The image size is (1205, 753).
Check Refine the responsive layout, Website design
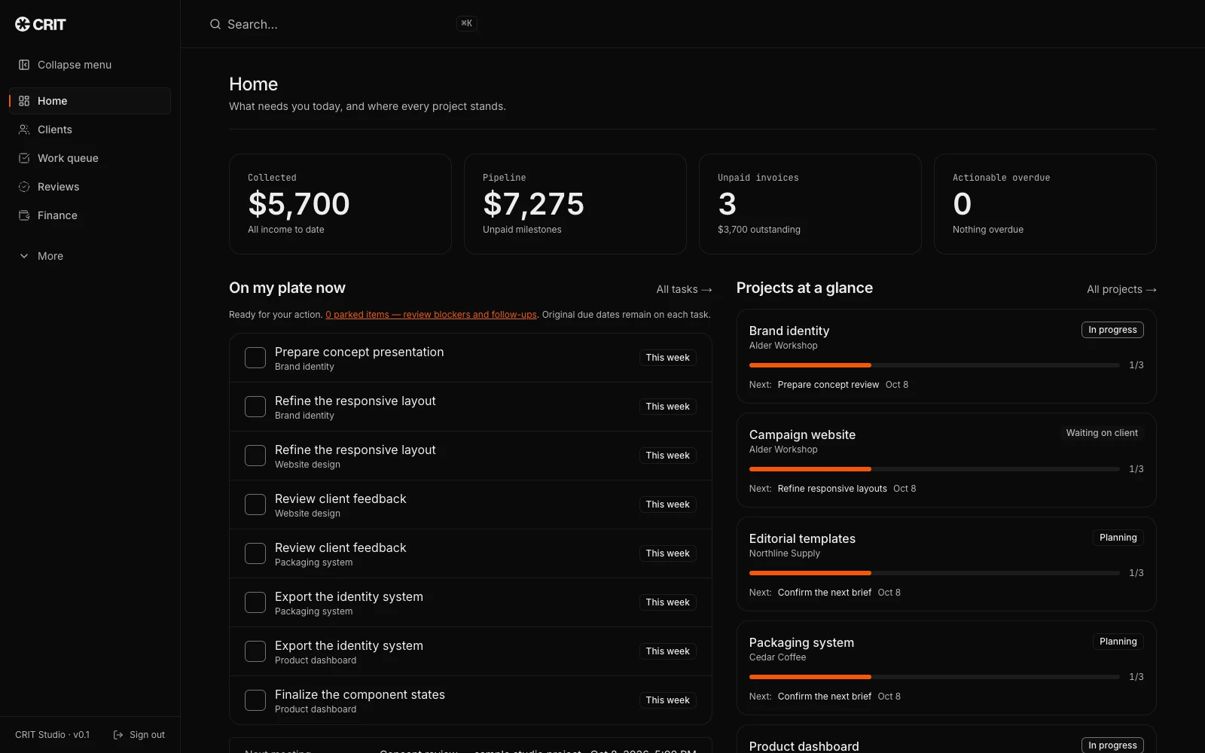pyautogui.click(x=255, y=456)
